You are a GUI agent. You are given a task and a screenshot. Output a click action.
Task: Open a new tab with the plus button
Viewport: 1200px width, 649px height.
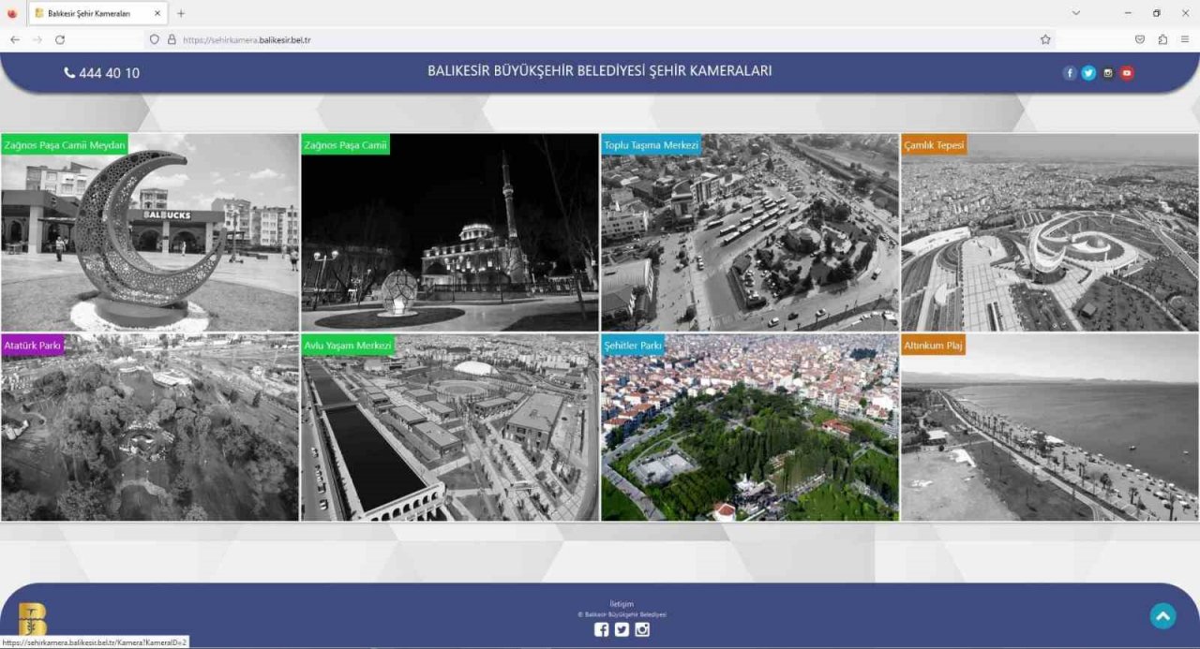180,13
